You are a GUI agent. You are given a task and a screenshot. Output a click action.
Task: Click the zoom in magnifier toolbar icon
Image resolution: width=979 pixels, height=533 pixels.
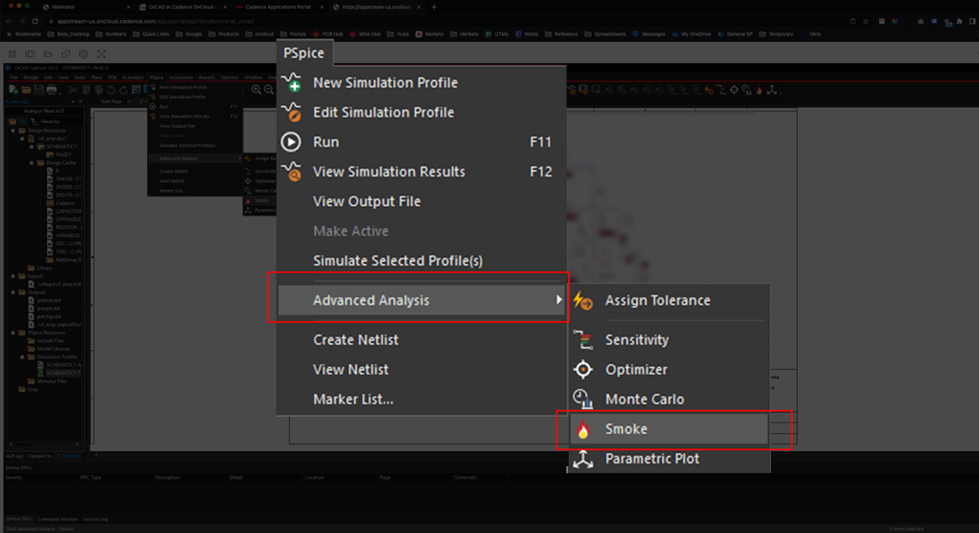click(256, 90)
